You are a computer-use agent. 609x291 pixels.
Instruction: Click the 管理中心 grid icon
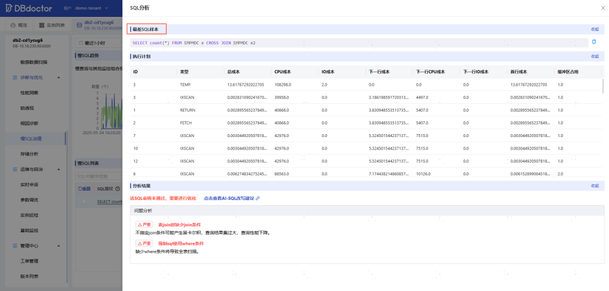point(15,246)
